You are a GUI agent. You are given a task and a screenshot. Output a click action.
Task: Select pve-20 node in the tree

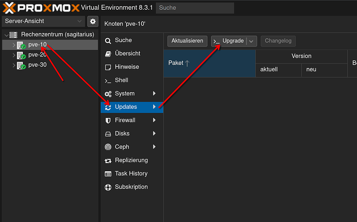click(x=50, y=55)
